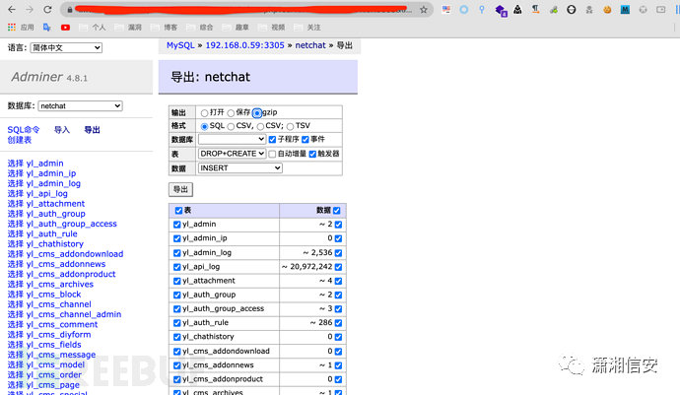Open the apps grid icon in bookmarks bar

click(x=12, y=28)
